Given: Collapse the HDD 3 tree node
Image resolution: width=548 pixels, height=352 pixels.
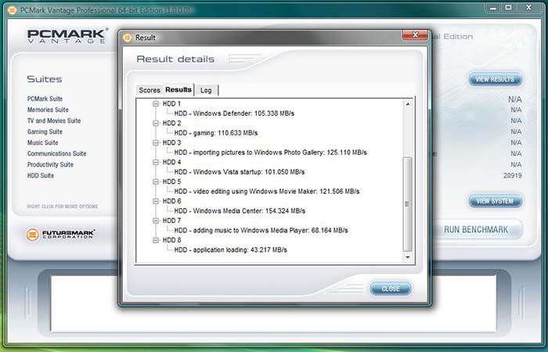Looking at the screenshot, I should tap(156, 143).
